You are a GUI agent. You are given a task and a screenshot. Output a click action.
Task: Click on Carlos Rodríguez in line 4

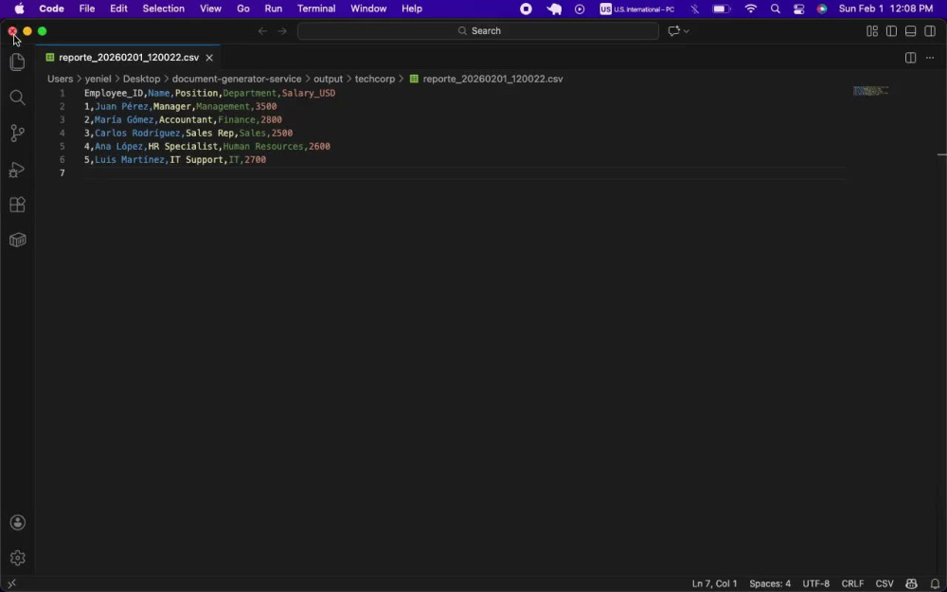pyautogui.click(x=137, y=133)
